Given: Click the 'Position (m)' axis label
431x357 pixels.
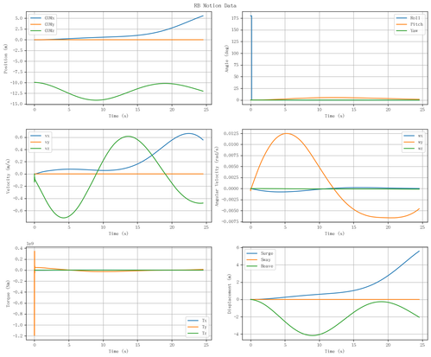Looking at the screenshot, I should [x=5, y=58].
